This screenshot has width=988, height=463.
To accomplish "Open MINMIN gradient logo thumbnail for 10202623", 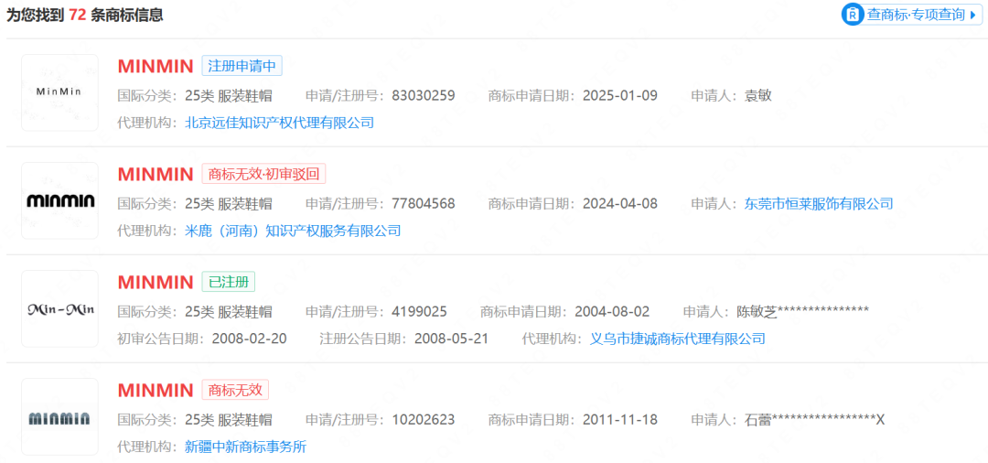I will [59, 417].
